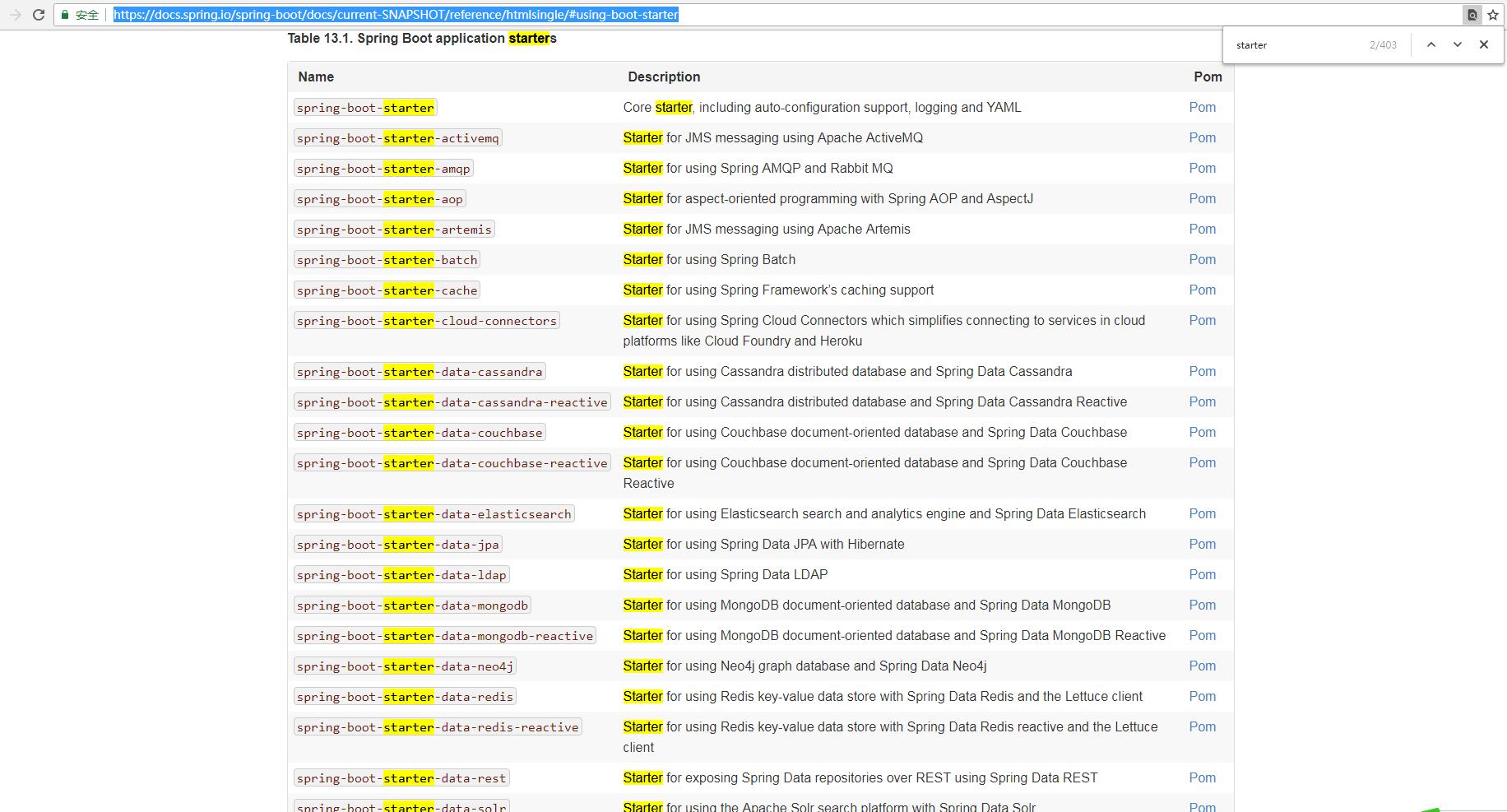Open the Pom link for the ActiveMQ starter
The height and width of the screenshot is (812, 1507).
point(1202,137)
